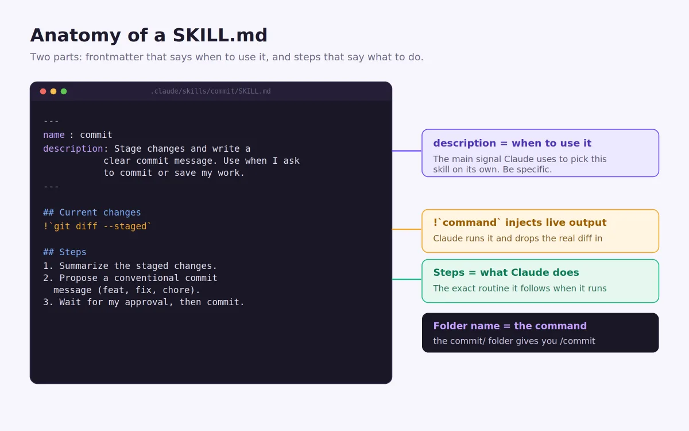
Task: Click the red close dot in code window
Action: coord(43,91)
